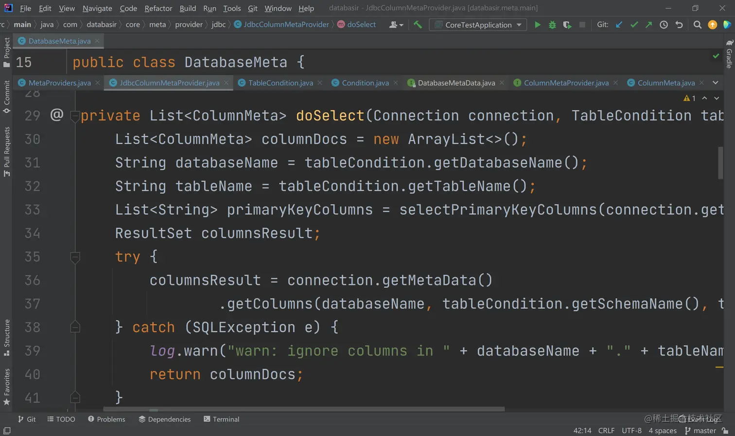
Task: Go to previous highlighted error arrow
Action: click(704, 98)
